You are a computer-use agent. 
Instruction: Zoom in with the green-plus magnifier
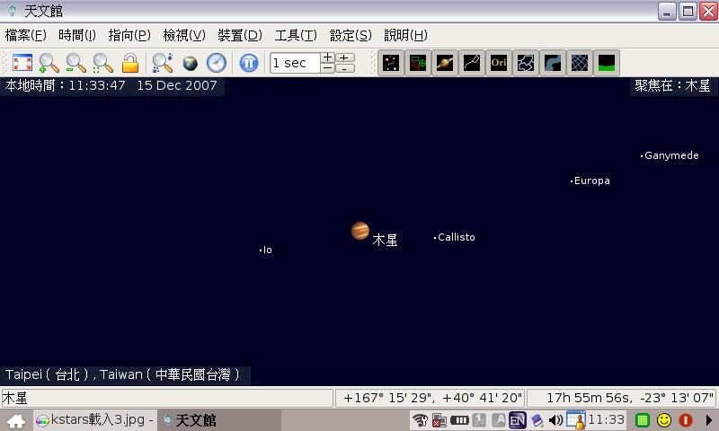pos(49,63)
